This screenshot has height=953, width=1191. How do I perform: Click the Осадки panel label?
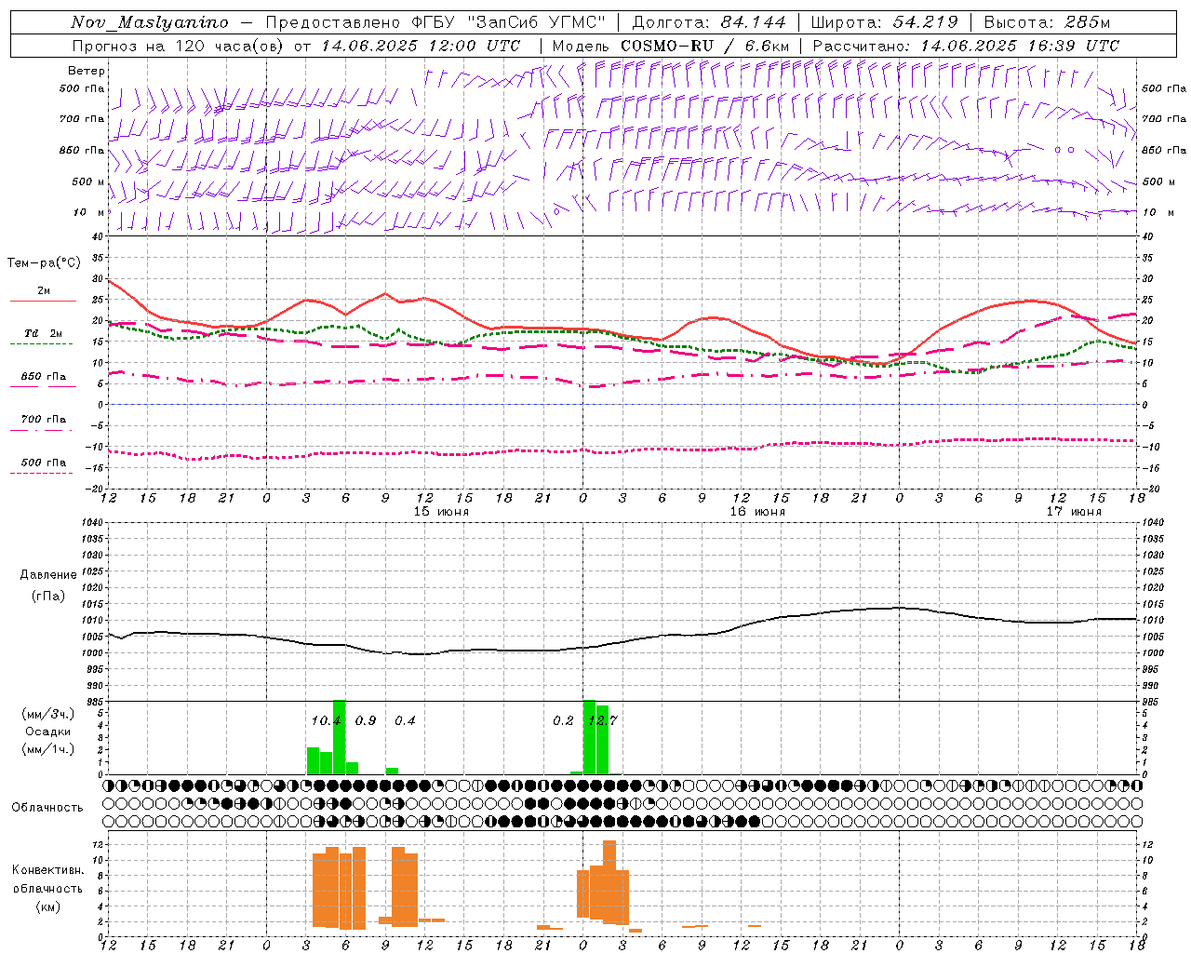47,732
